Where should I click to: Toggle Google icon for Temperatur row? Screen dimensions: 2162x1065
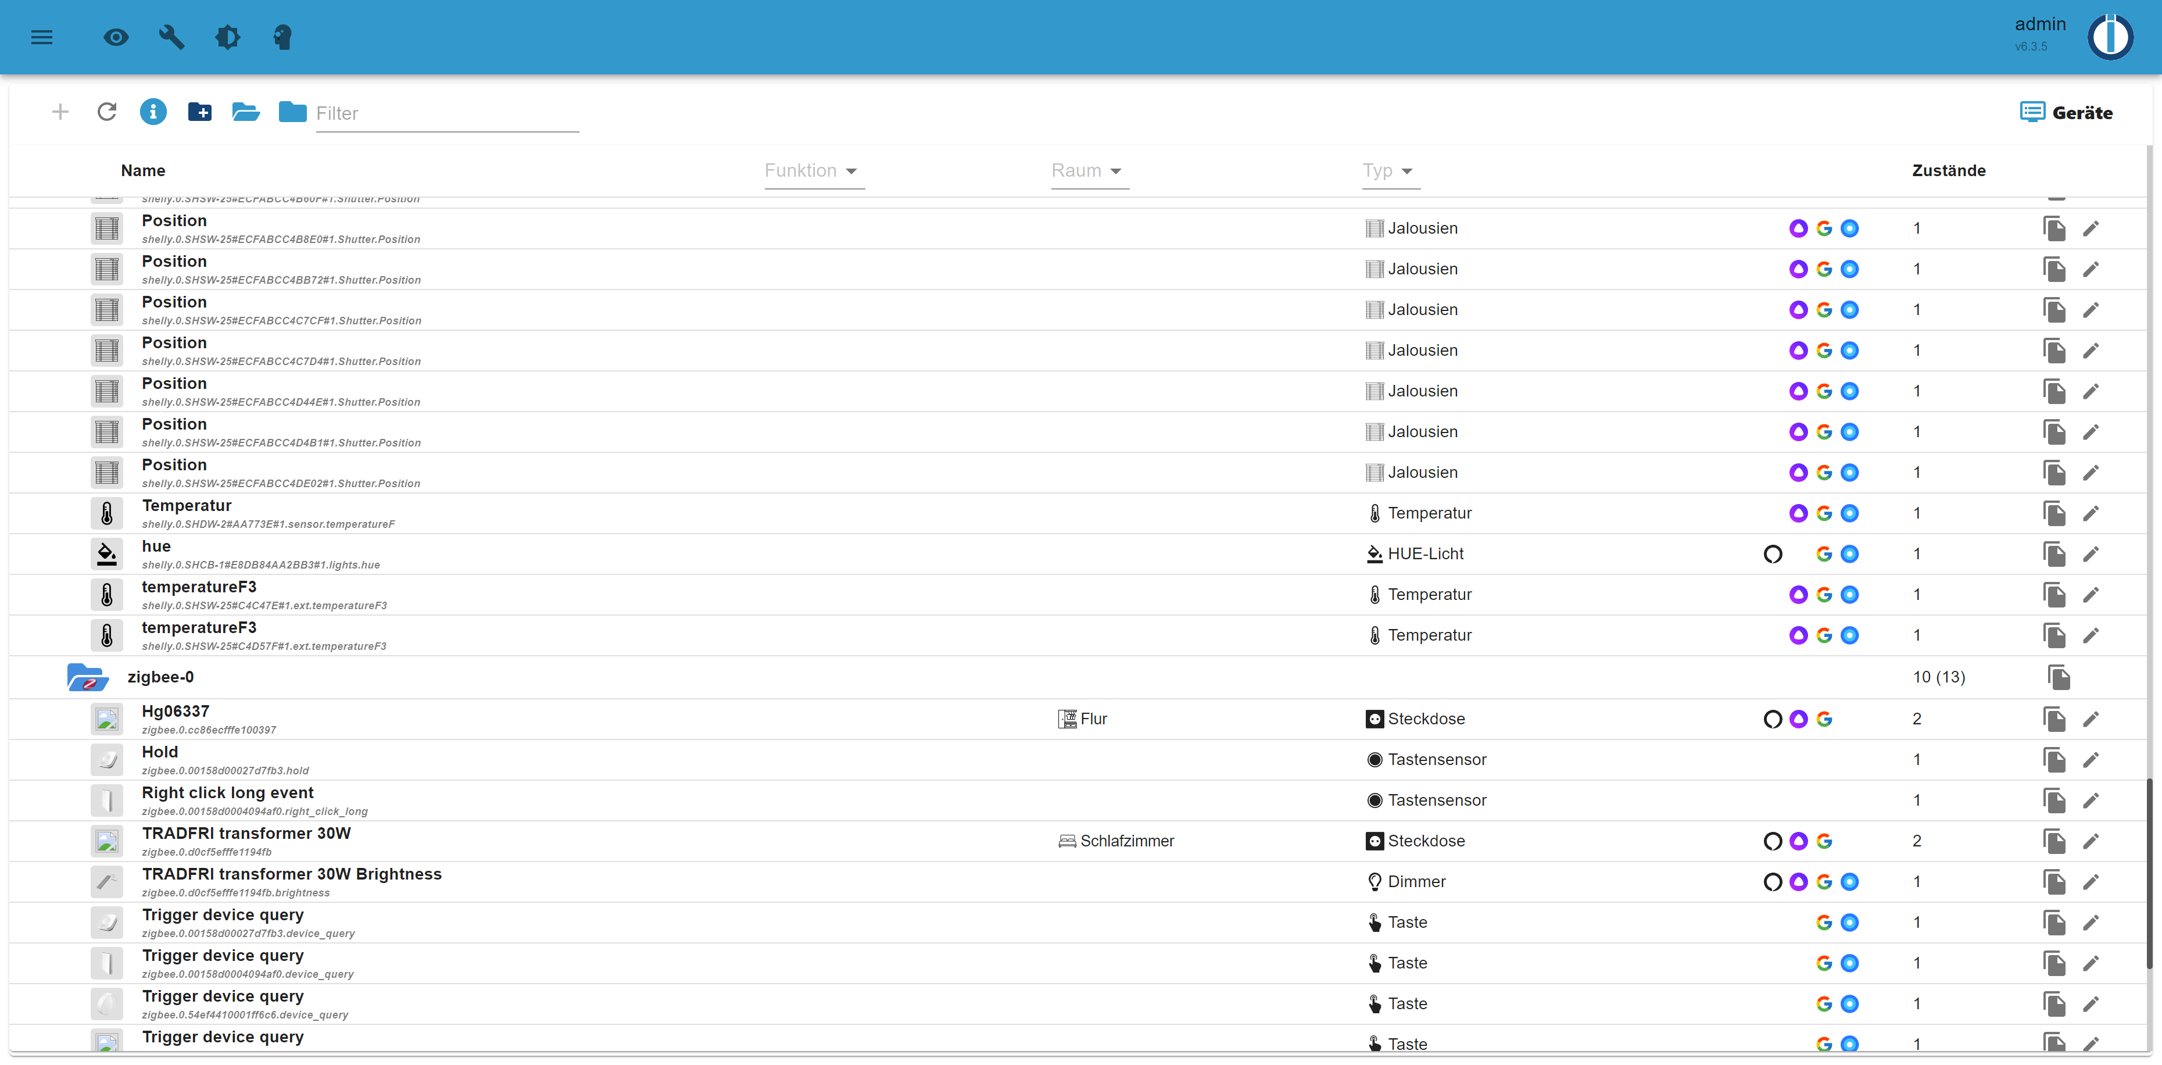click(x=1824, y=513)
